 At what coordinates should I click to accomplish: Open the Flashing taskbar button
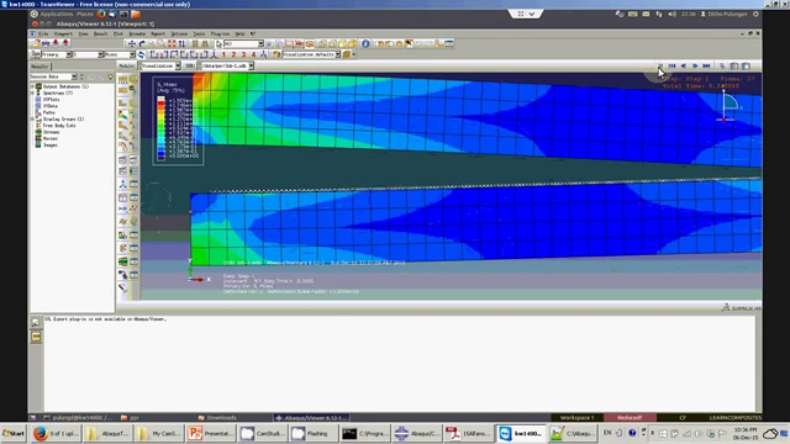click(315, 434)
